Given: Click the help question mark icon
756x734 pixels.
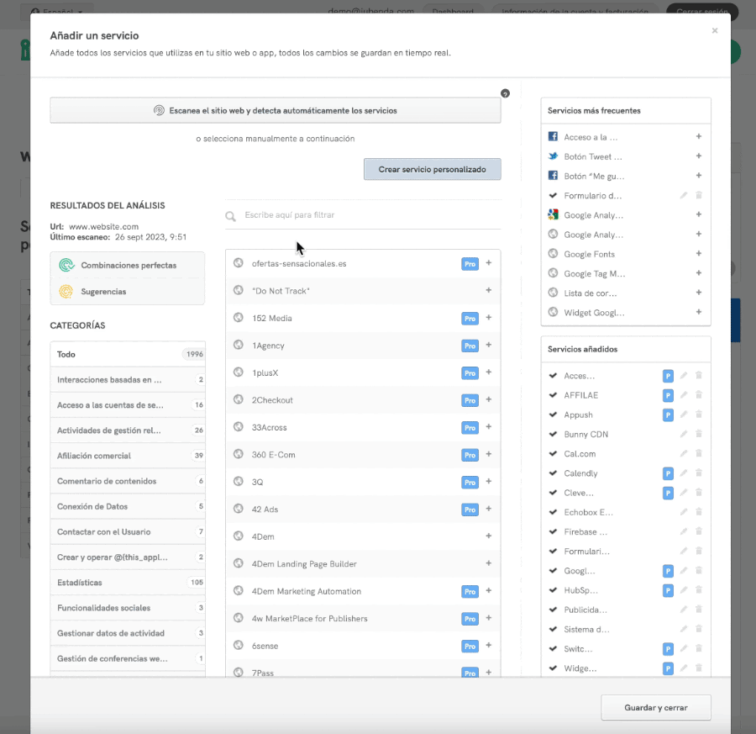Looking at the screenshot, I should [505, 93].
